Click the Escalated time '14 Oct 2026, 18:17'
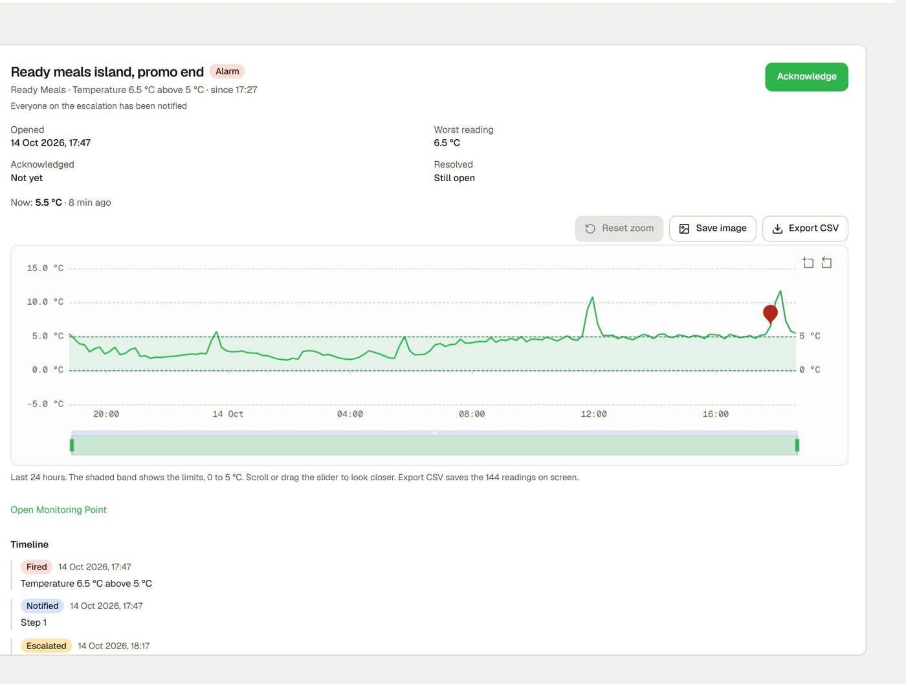 pyautogui.click(x=114, y=646)
